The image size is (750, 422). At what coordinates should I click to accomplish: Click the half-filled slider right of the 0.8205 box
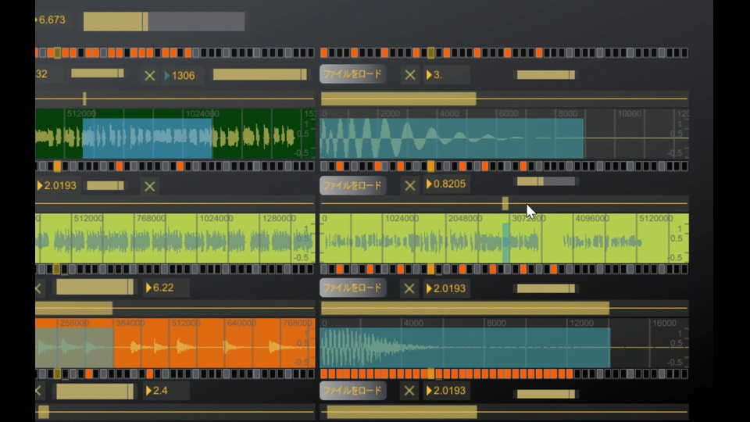pos(546,181)
